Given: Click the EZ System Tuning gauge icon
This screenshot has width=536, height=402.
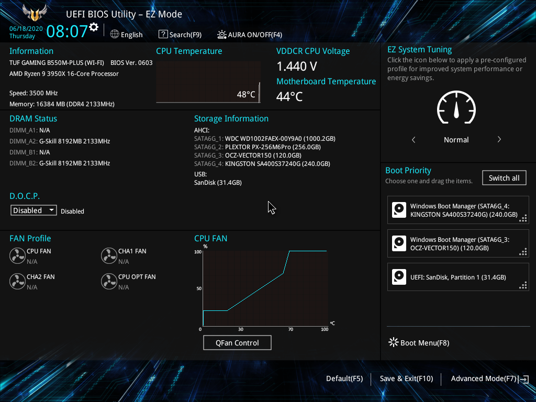Looking at the screenshot, I should point(456,107).
